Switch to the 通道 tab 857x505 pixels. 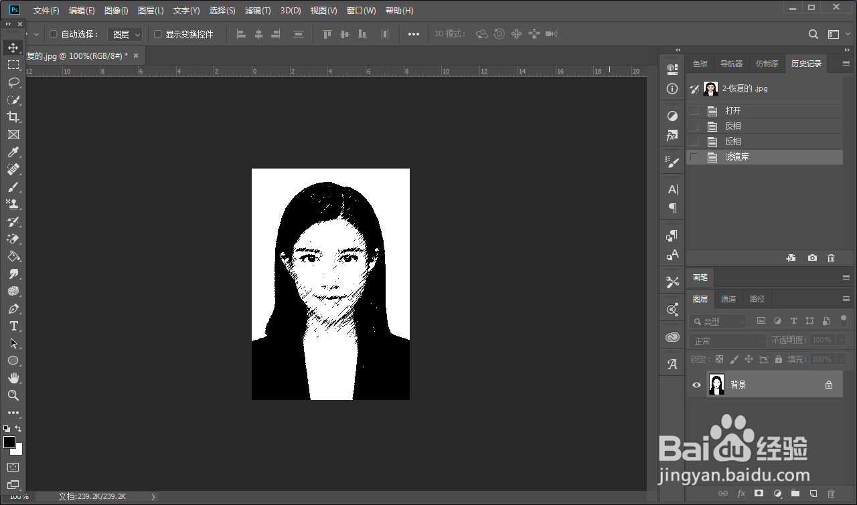click(728, 299)
